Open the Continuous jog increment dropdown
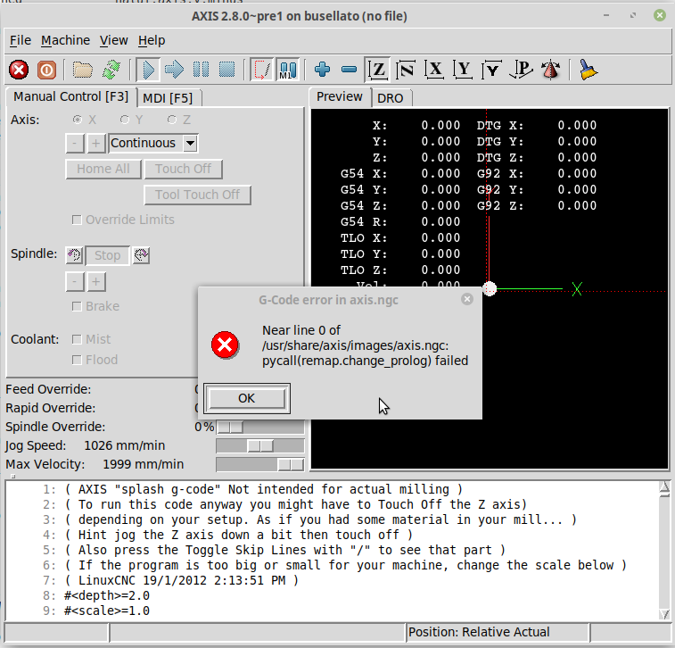 tap(190, 143)
